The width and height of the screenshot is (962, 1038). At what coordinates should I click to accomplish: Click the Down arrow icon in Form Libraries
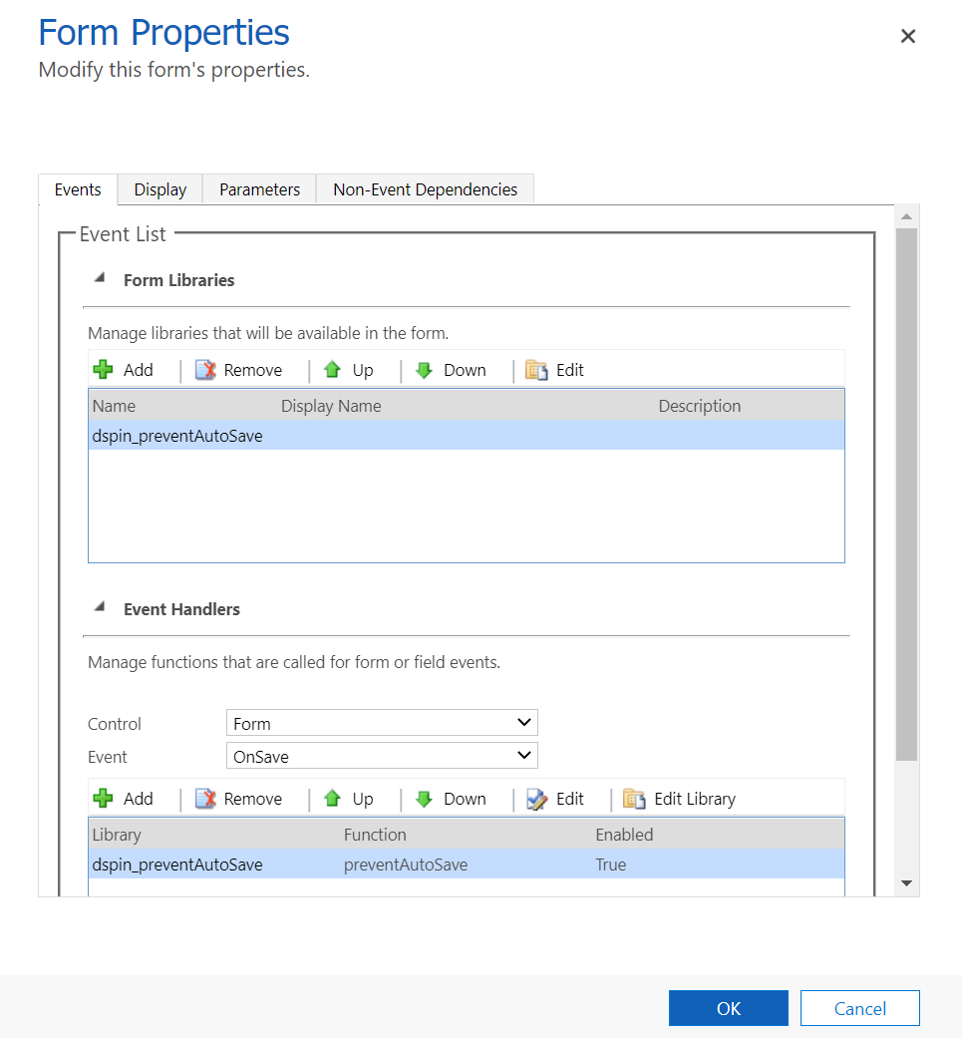click(x=424, y=369)
